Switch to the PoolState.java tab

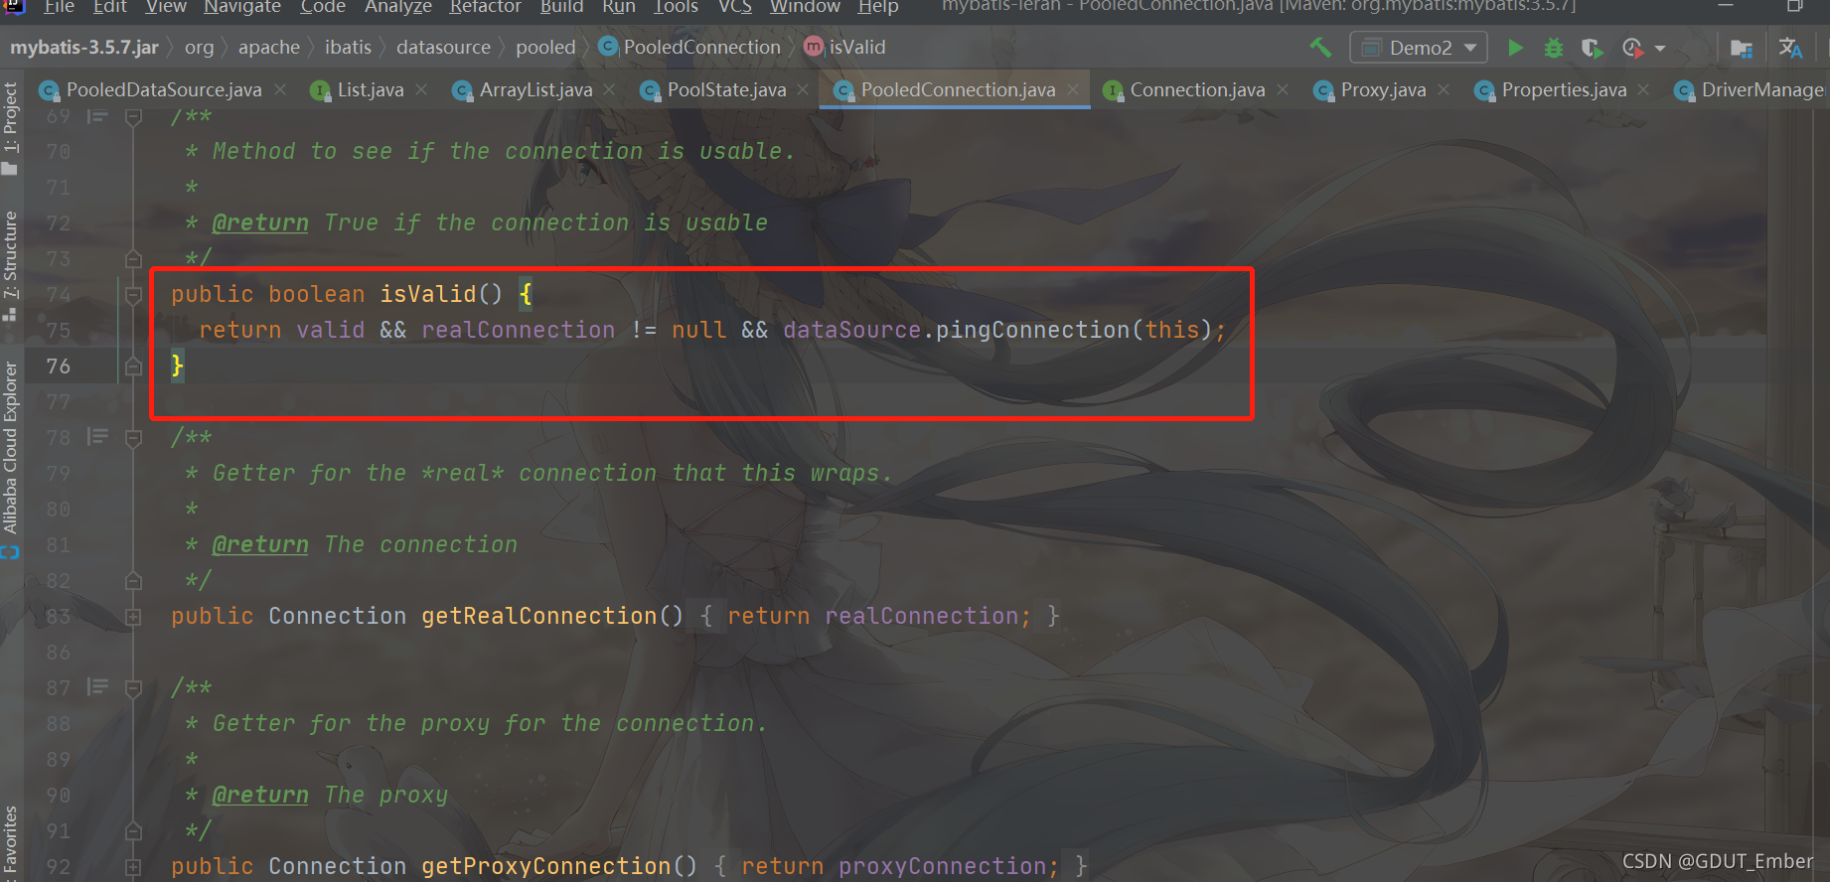tap(726, 89)
